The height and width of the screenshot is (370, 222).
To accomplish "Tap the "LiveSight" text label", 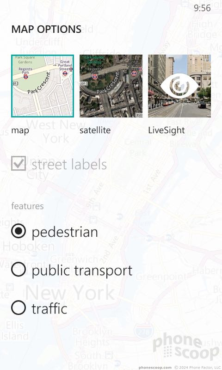I will 166,130.
